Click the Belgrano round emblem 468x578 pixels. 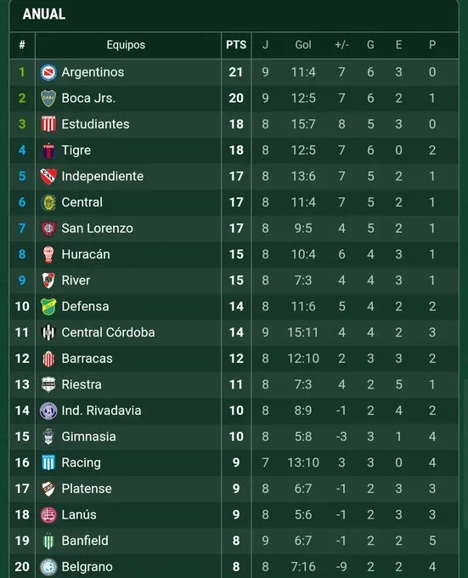(48, 567)
